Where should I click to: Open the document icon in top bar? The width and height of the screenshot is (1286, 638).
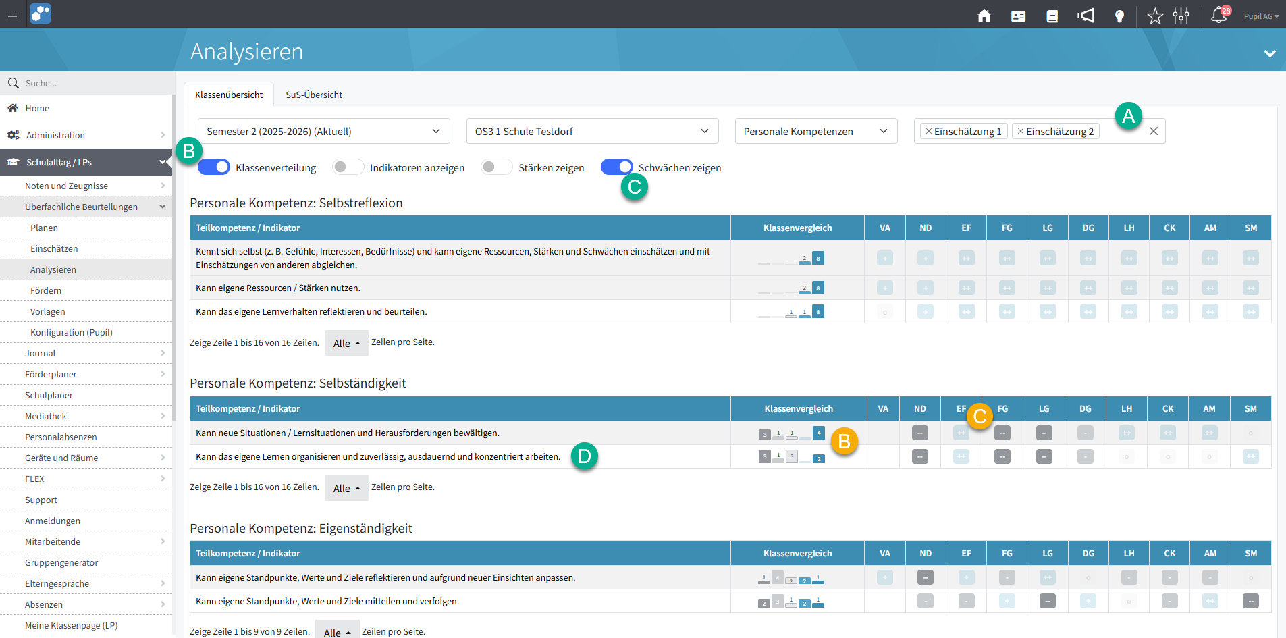coord(1052,16)
